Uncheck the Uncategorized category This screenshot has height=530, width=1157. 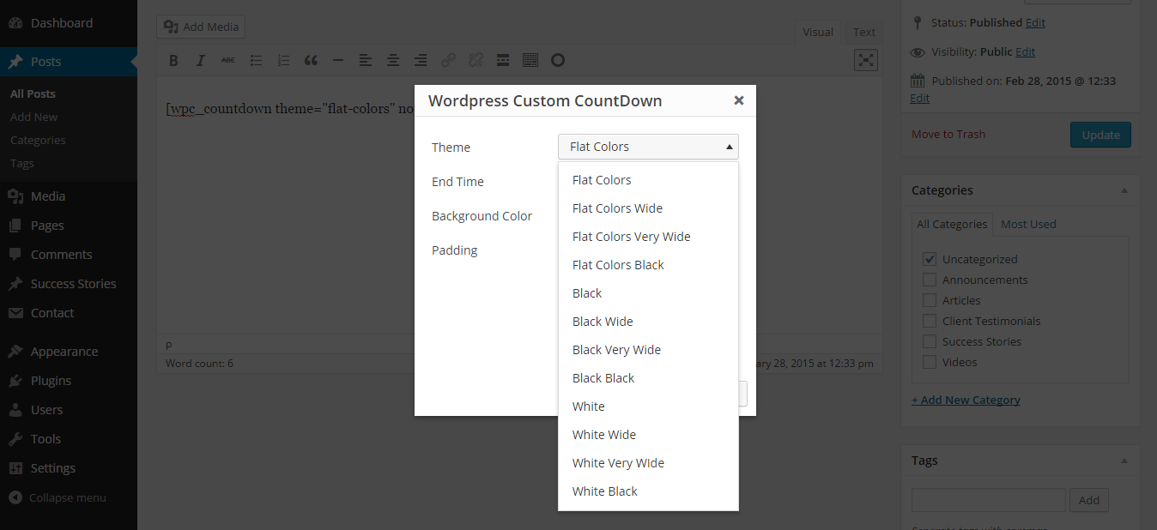(x=930, y=259)
